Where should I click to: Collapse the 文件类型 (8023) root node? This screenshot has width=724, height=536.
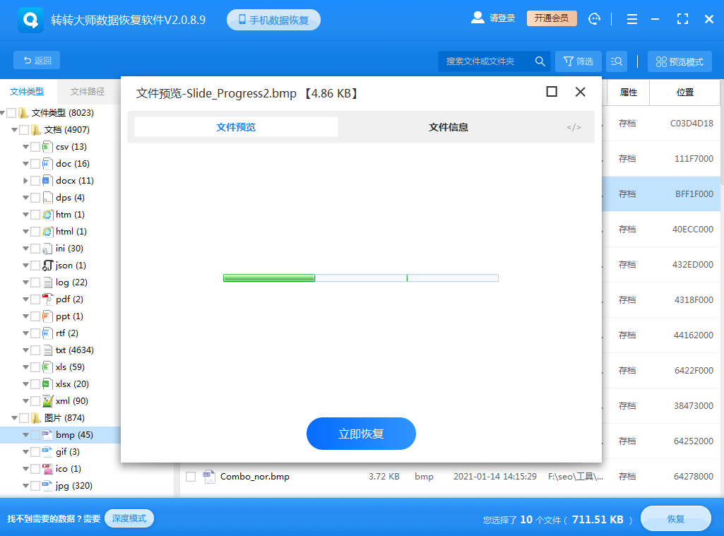point(5,112)
